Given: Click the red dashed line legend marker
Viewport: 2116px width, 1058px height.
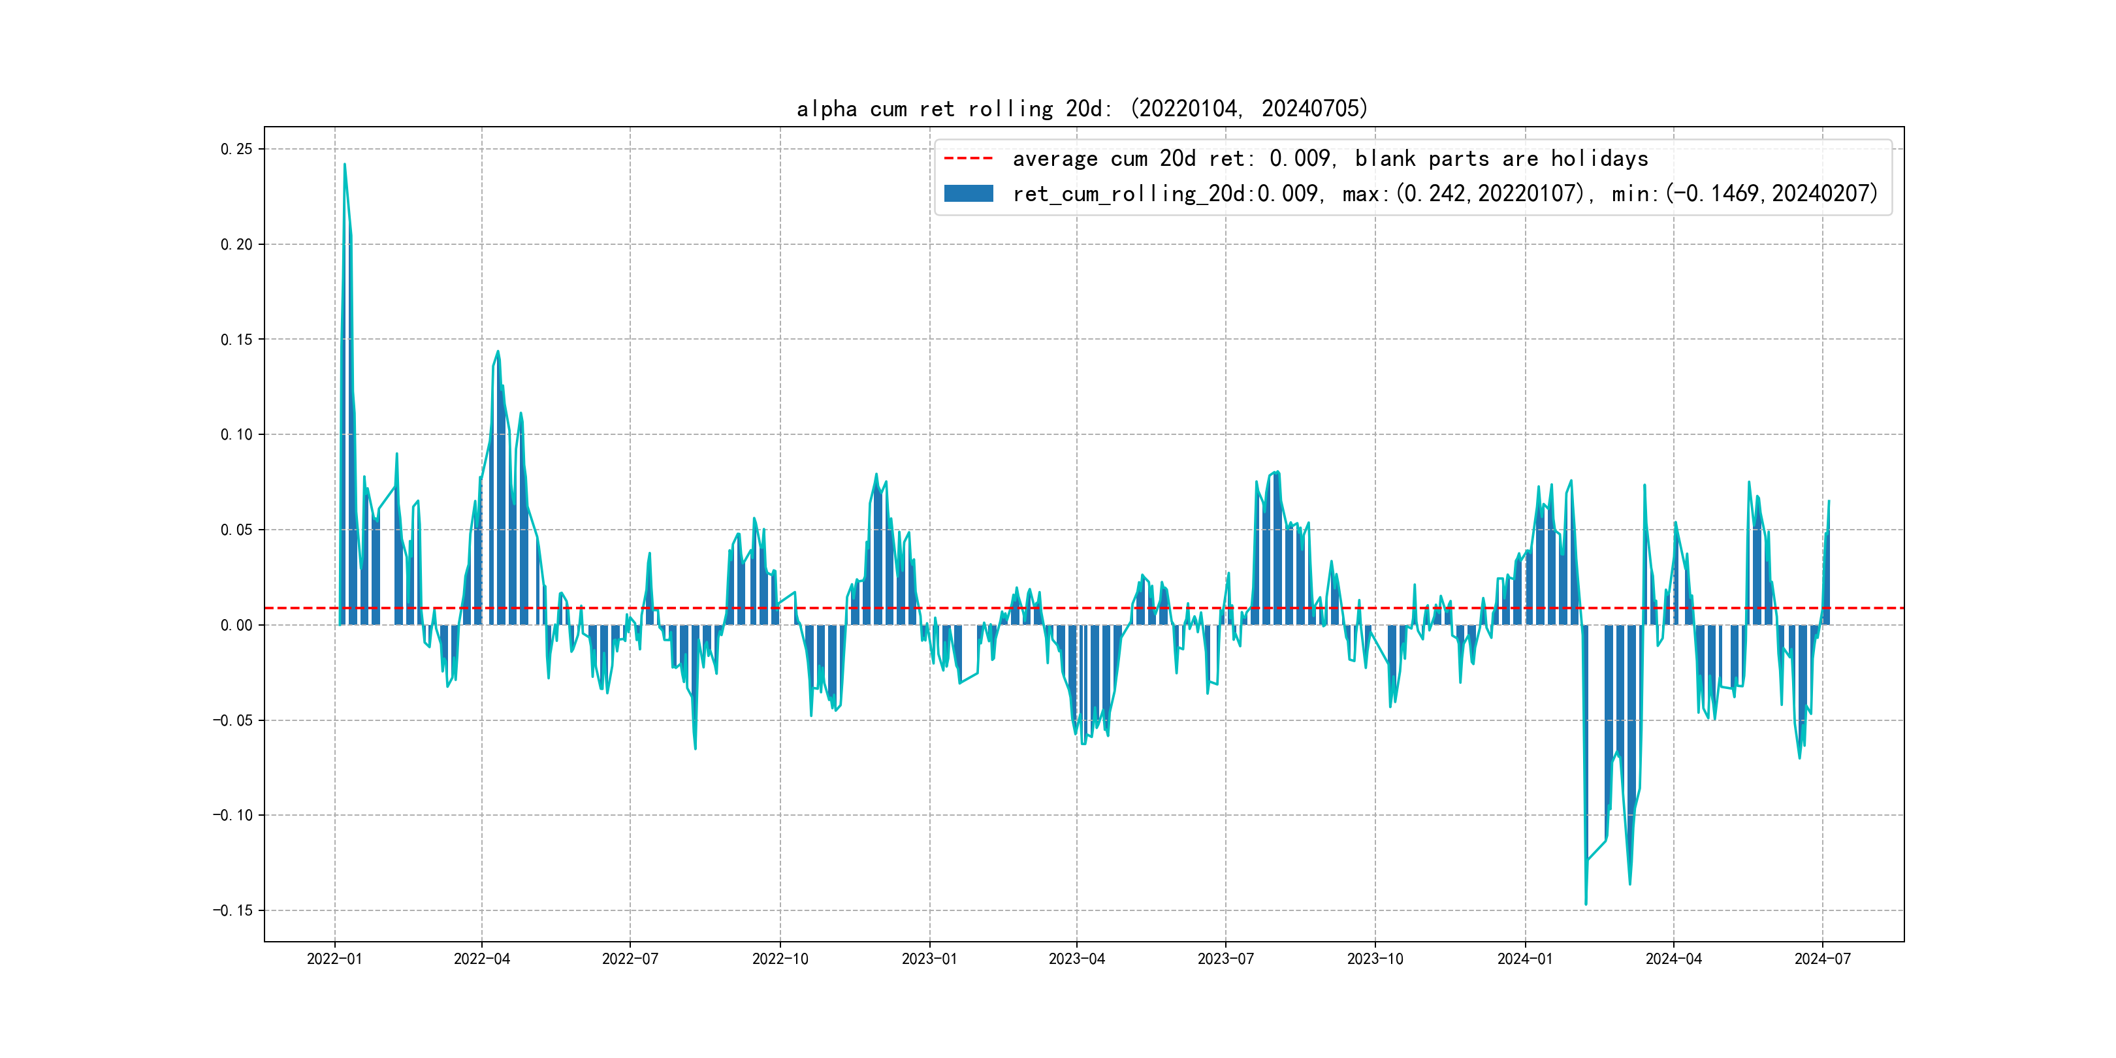Looking at the screenshot, I should (x=968, y=159).
